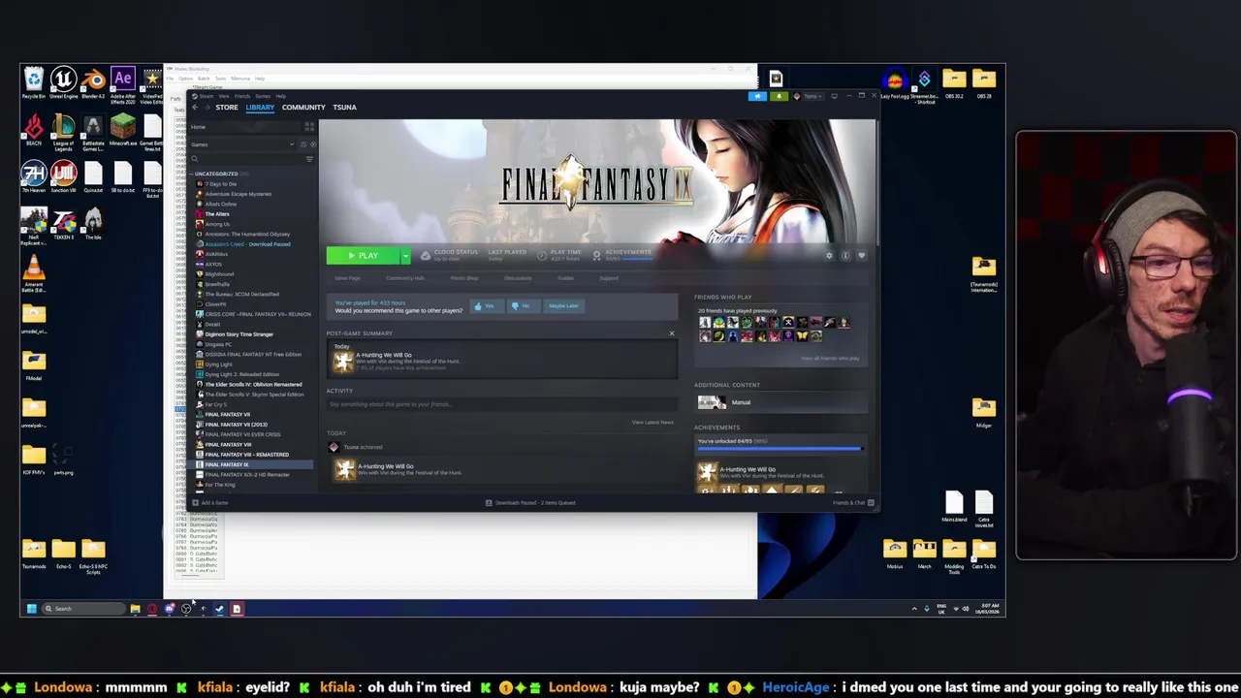Click View all friends who play
The image size is (1241, 698).
pyautogui.click(x=830, y=359)
